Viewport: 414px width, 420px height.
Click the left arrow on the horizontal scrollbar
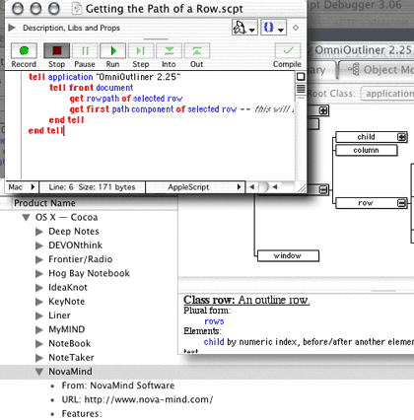coord(251,187)
